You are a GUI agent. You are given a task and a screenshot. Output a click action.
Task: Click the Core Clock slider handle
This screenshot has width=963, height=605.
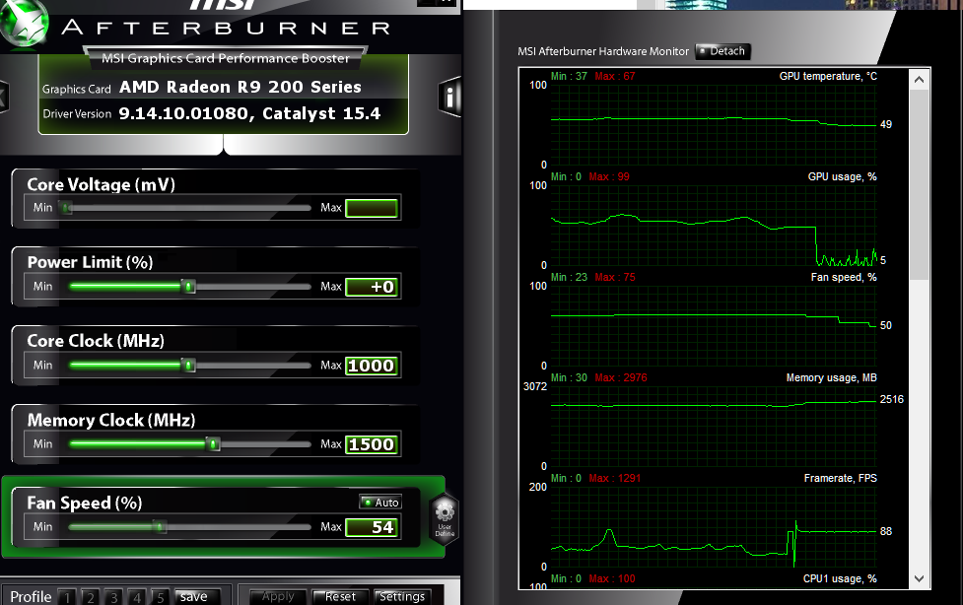pos(188,366)
